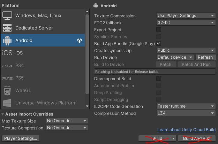Viewport: 218px width, 144px height.
Task: Open Player Settings...
Action: [21, 138]
